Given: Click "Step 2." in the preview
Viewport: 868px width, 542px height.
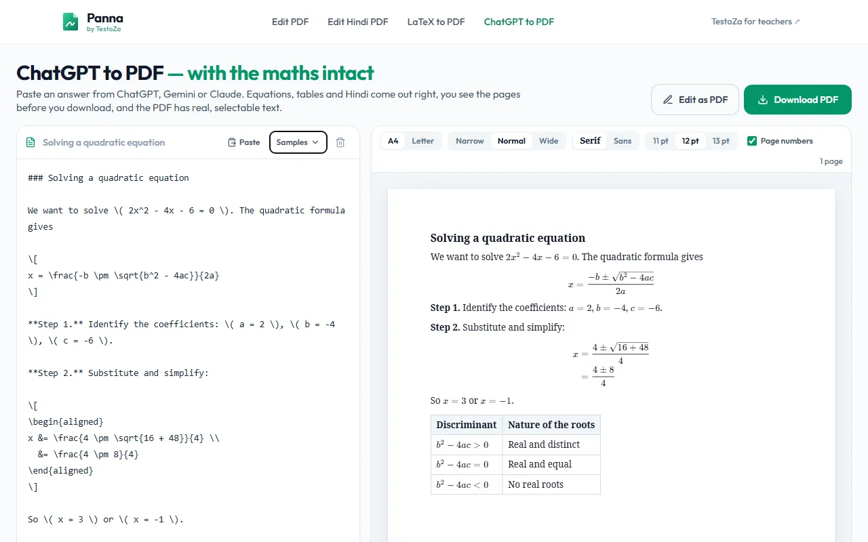Looking at the screenshot, I should point(445,327).
